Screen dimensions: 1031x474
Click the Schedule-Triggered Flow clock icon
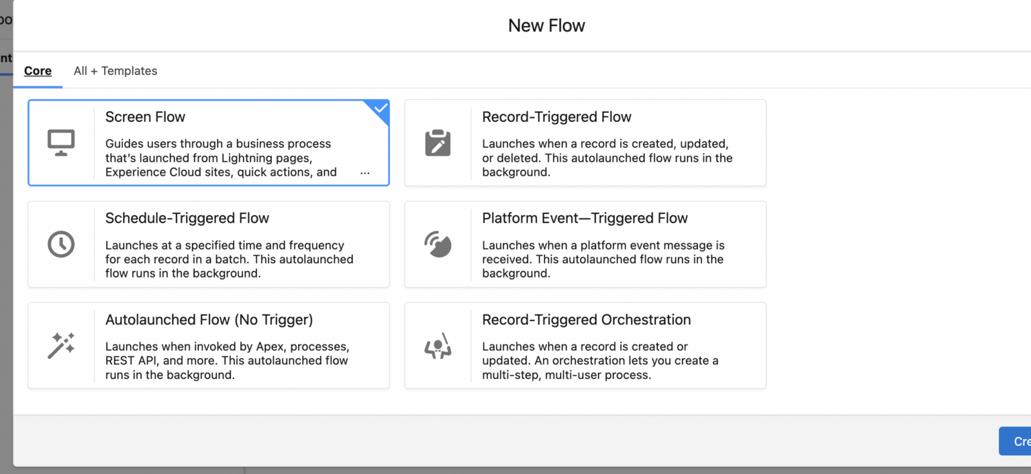click(60, 243)
